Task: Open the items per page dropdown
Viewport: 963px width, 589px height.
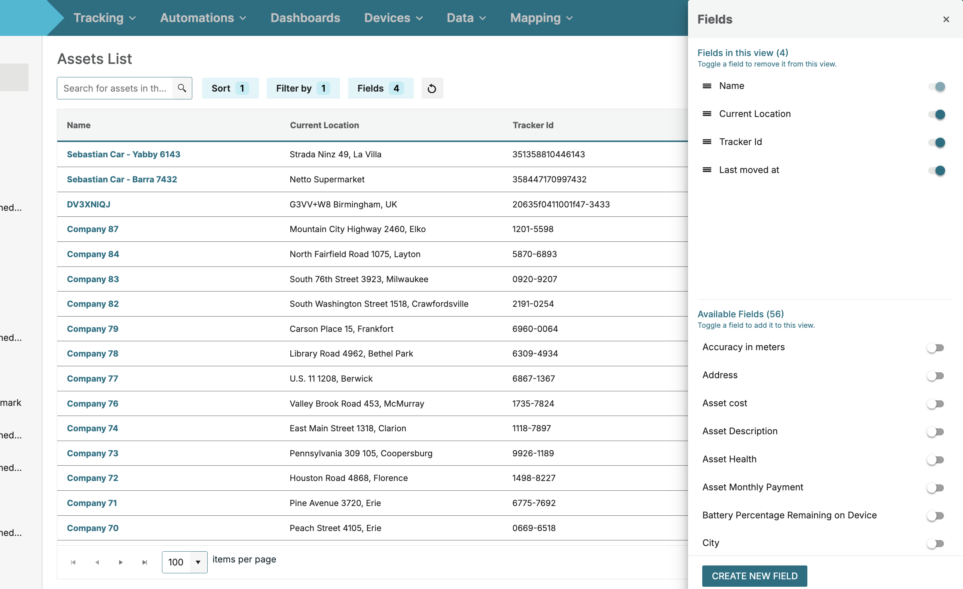Action: [198, 562]
